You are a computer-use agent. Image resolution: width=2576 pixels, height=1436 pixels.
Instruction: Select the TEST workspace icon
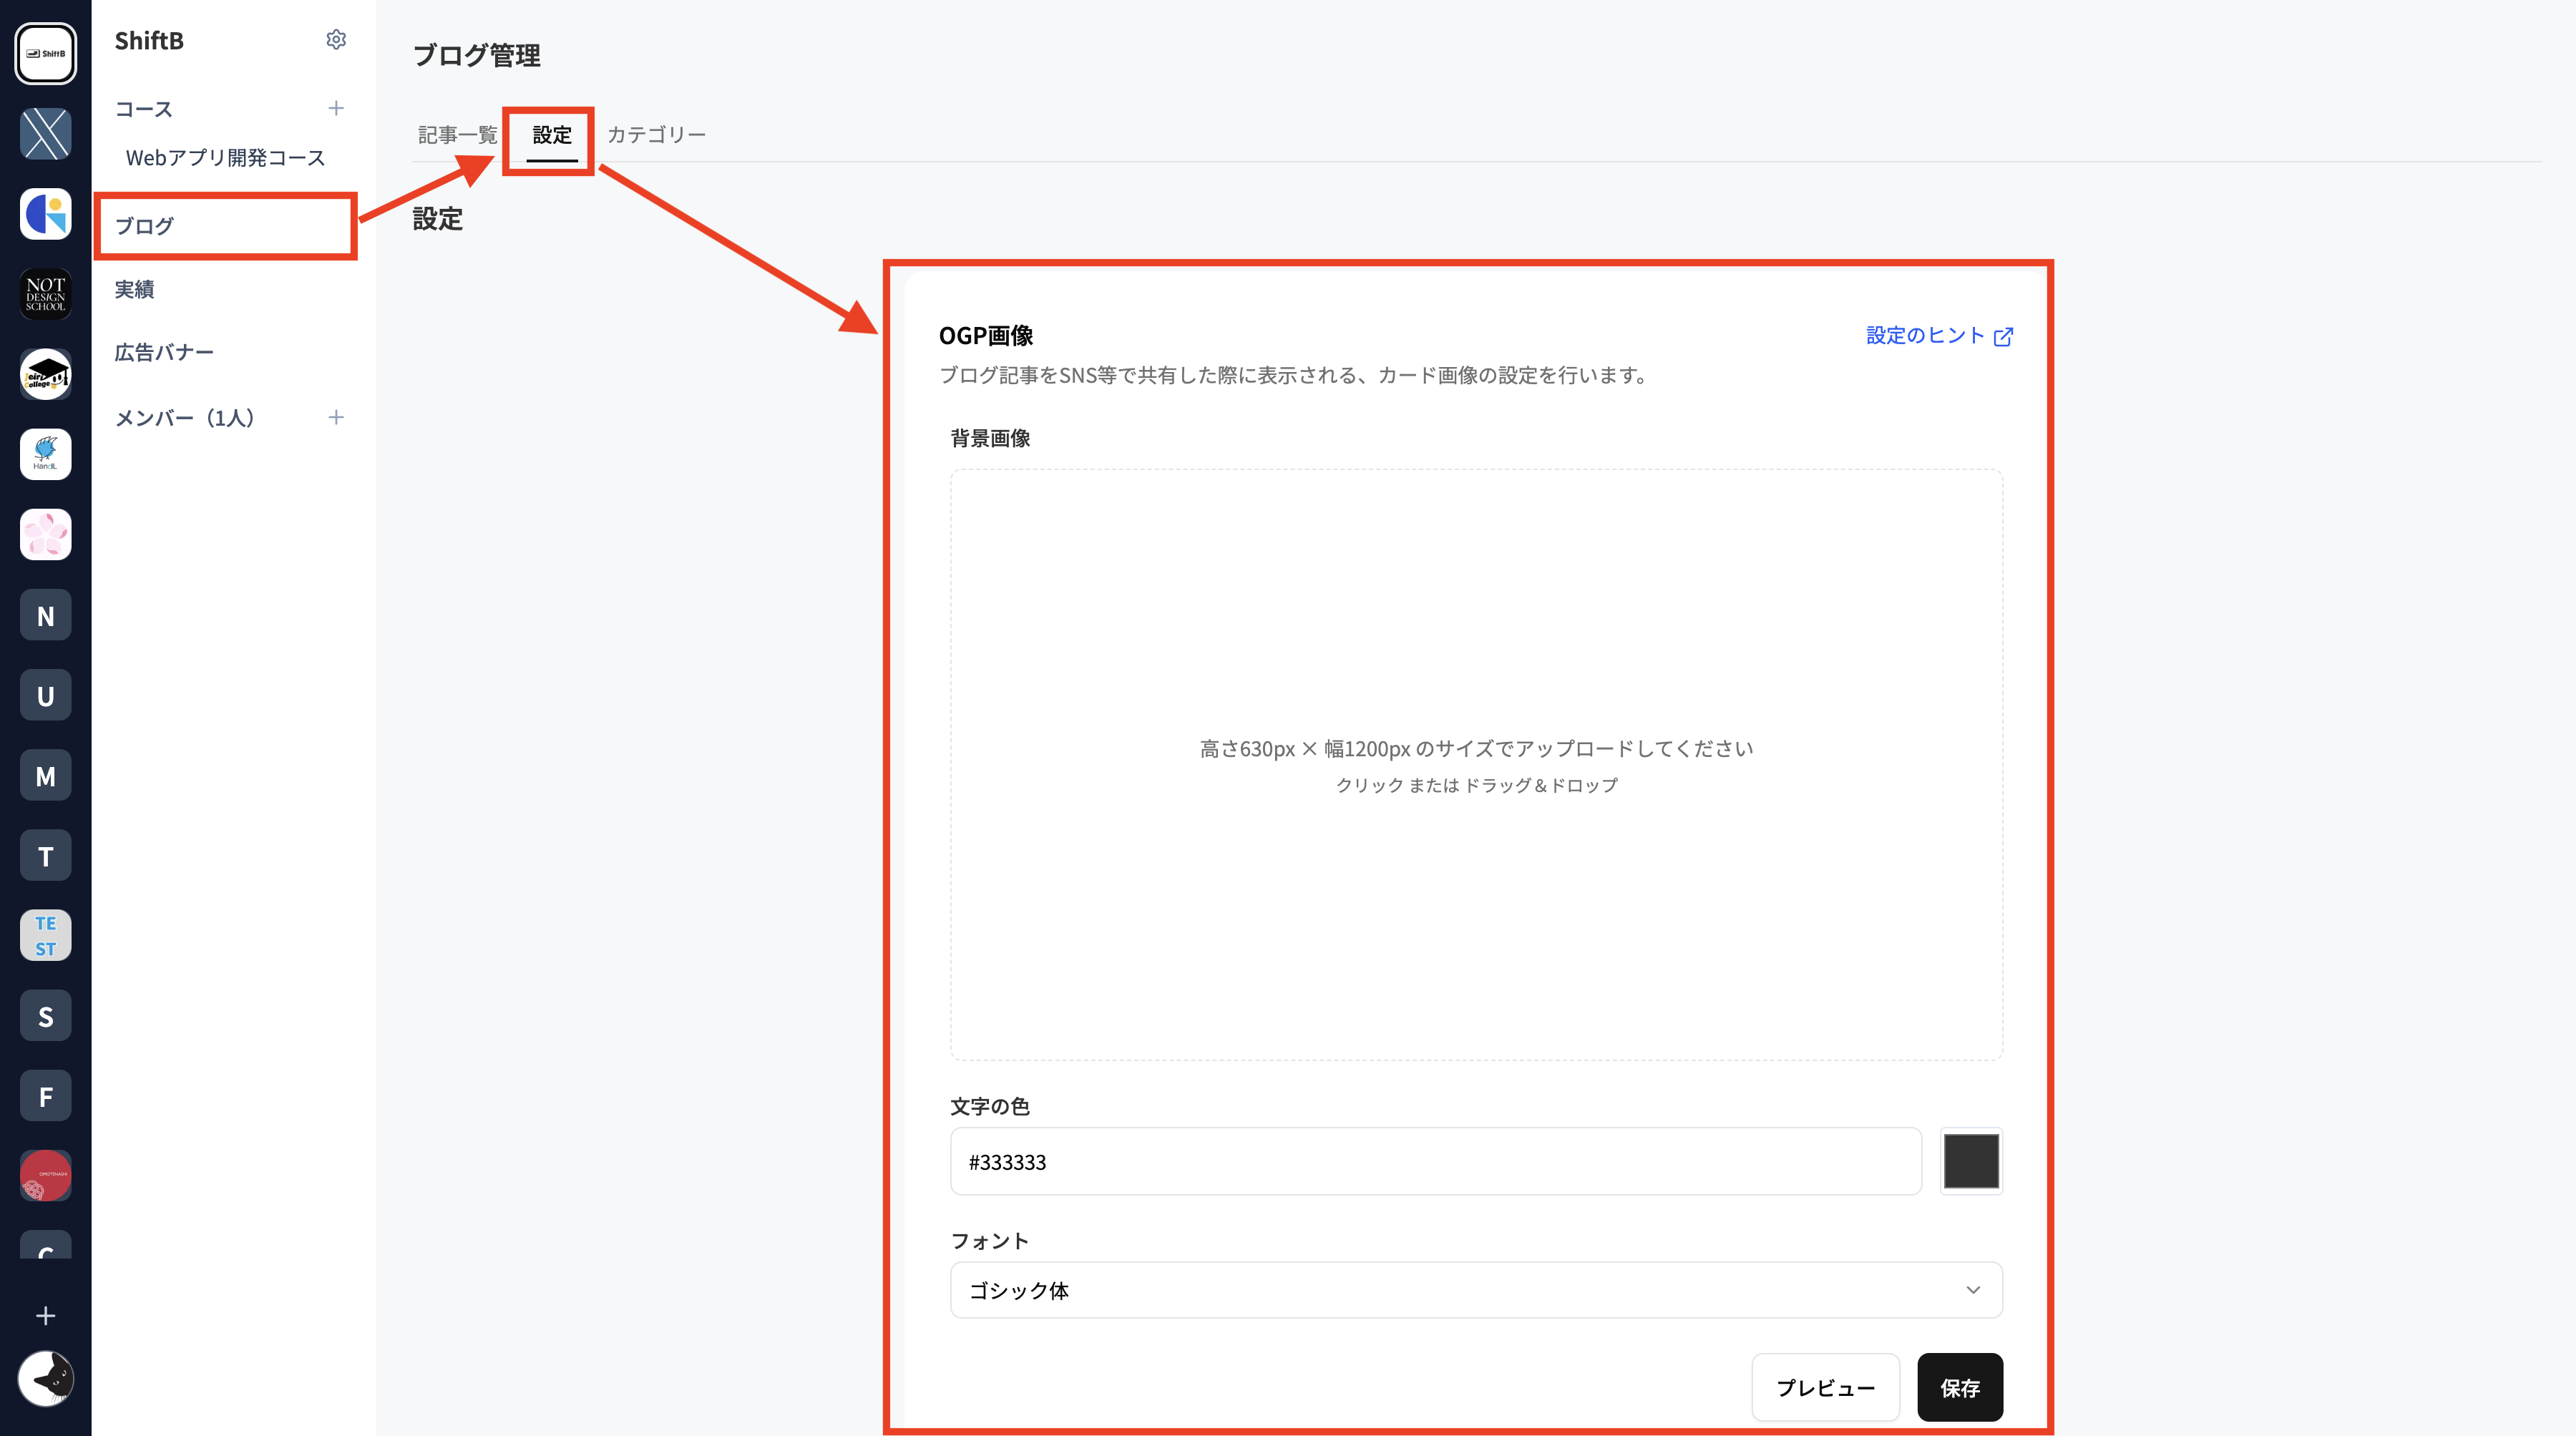pyautogui.click(x=46, y=935)
